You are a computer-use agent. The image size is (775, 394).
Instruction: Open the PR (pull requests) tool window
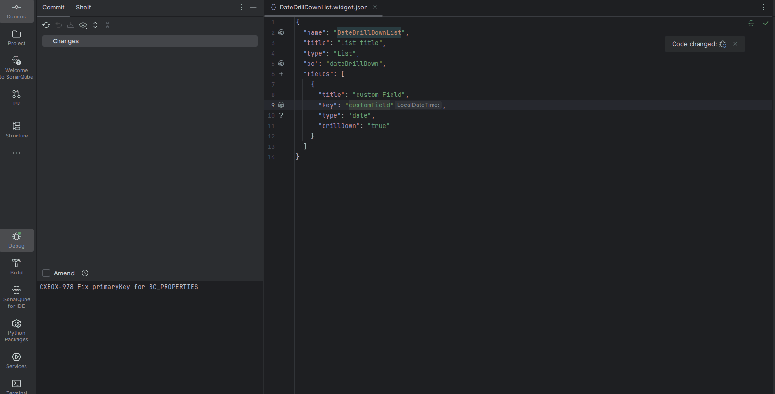pos(17,98)
